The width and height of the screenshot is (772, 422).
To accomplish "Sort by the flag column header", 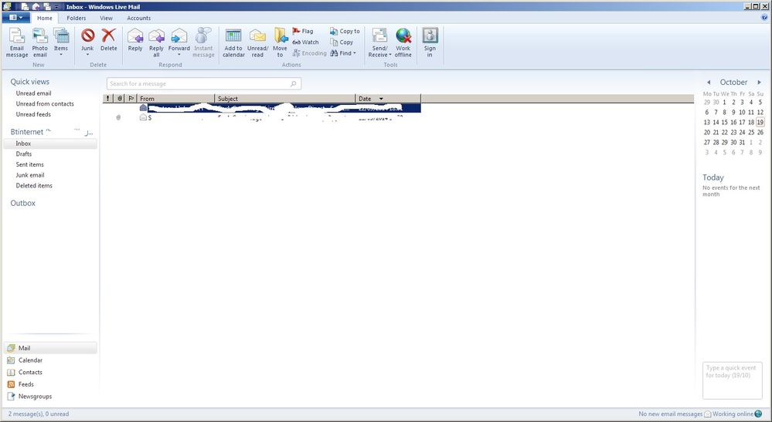I will pyautogui.click(x=131, y=99).
